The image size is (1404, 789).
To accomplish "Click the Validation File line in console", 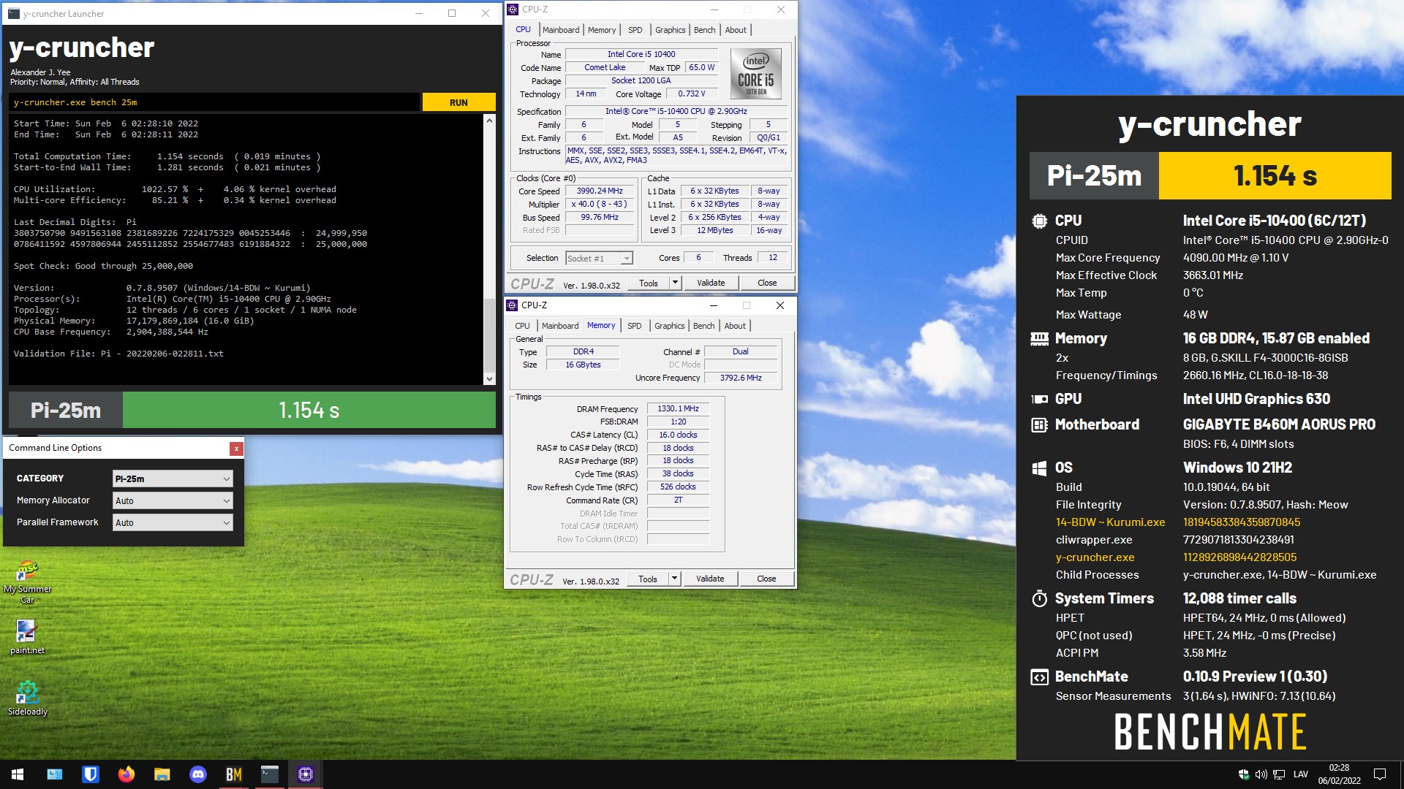I will tap(118, 354).
